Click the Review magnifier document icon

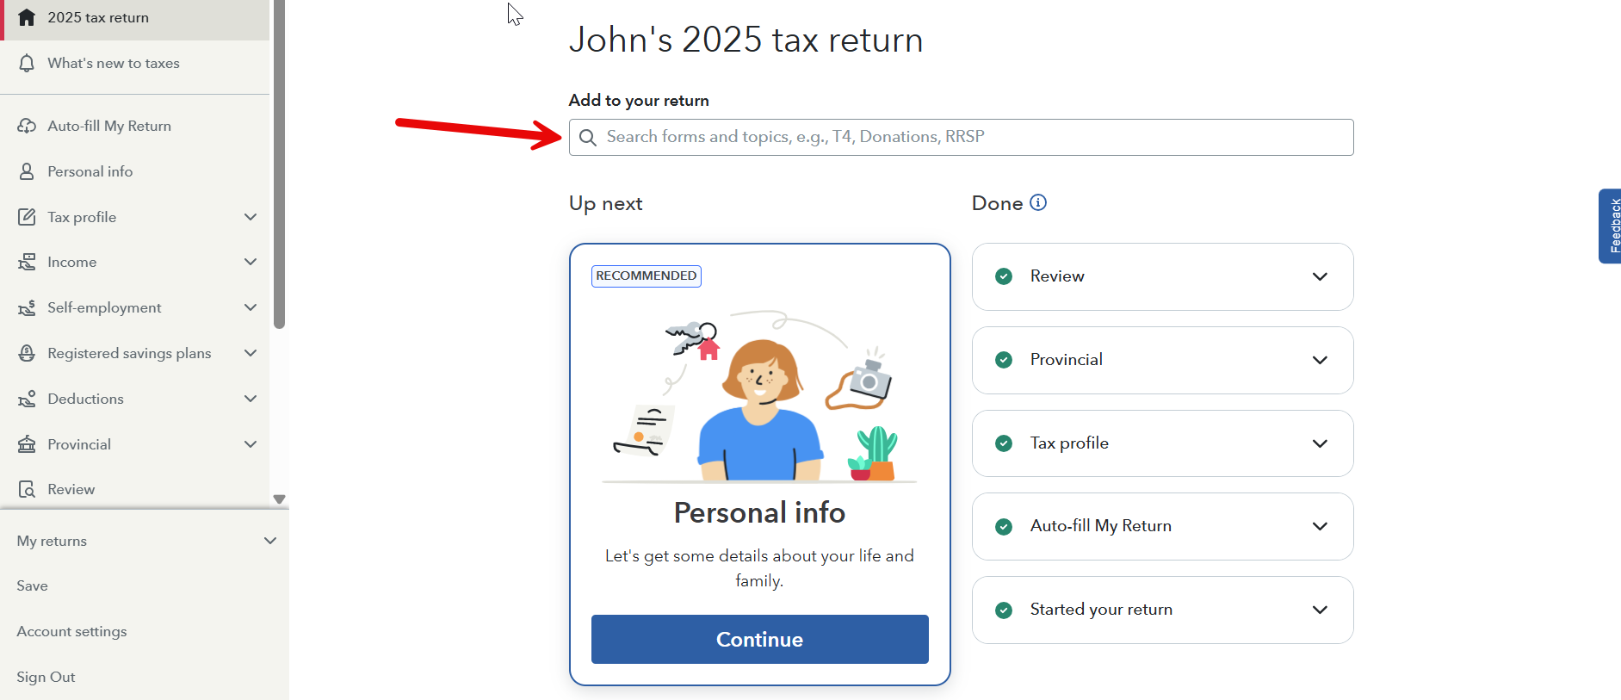tap(27, 489)
